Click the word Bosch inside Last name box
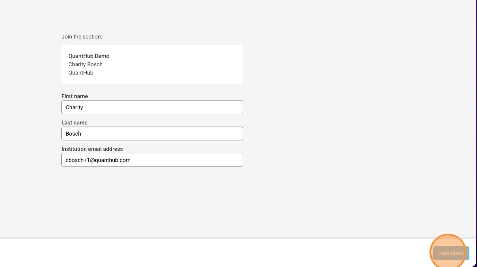This screenshot has height=267, width=477. pos(73,133)
